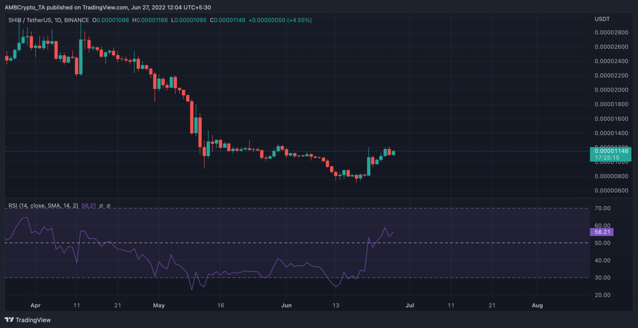
Task: Click the TradingView logo at the bottom left
Action: coord(27,320)
